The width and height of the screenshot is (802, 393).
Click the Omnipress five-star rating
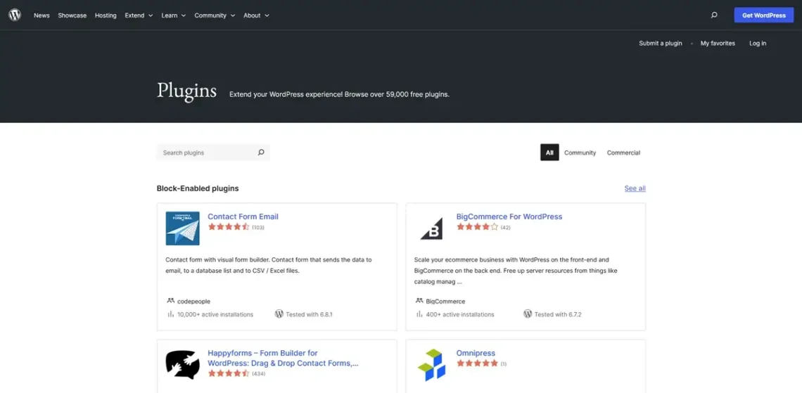tap(477, 363)
